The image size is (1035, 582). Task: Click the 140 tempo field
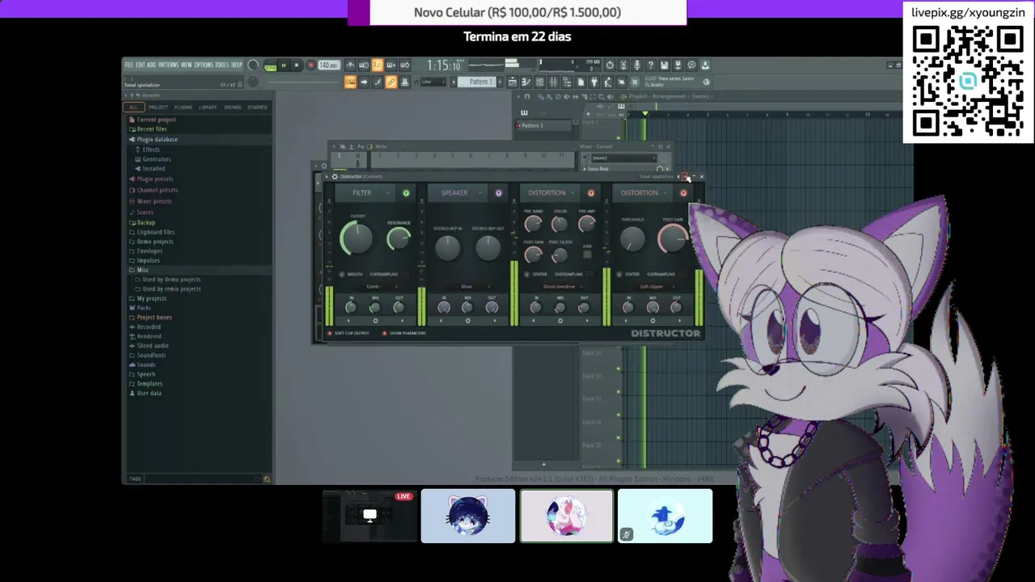[328, 65]
